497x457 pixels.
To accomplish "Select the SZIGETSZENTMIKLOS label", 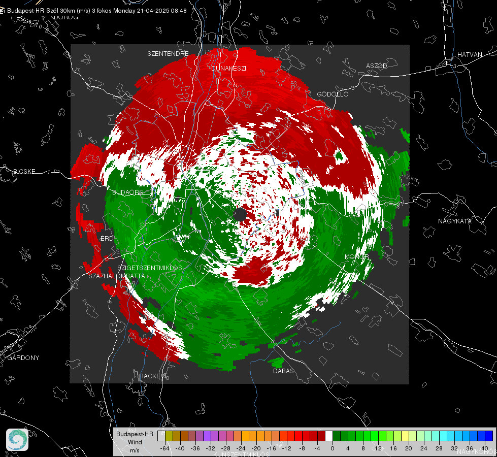I will pos(150,268).
